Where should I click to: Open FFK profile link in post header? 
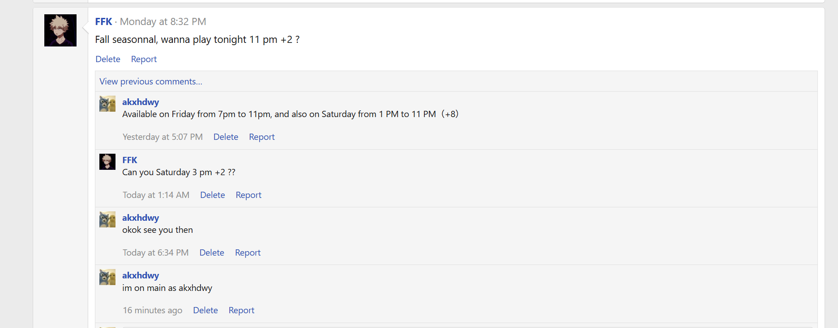[103, 21]
